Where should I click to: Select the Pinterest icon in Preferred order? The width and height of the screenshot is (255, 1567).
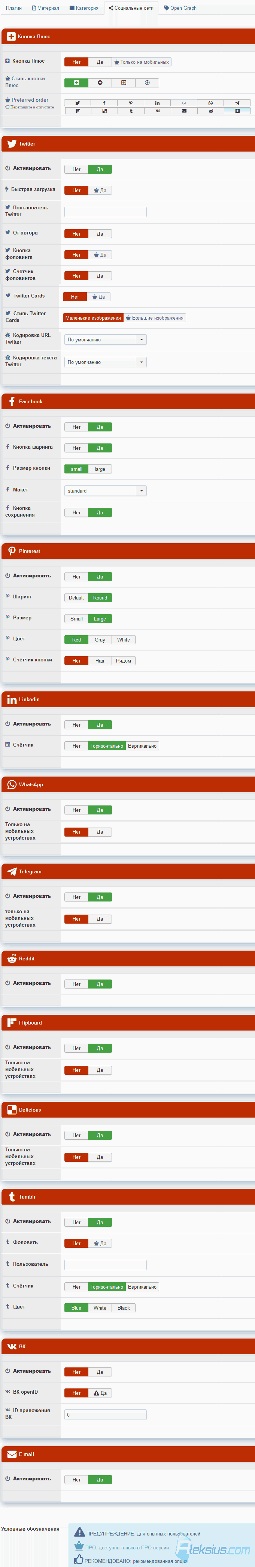(x=131, y=103)
